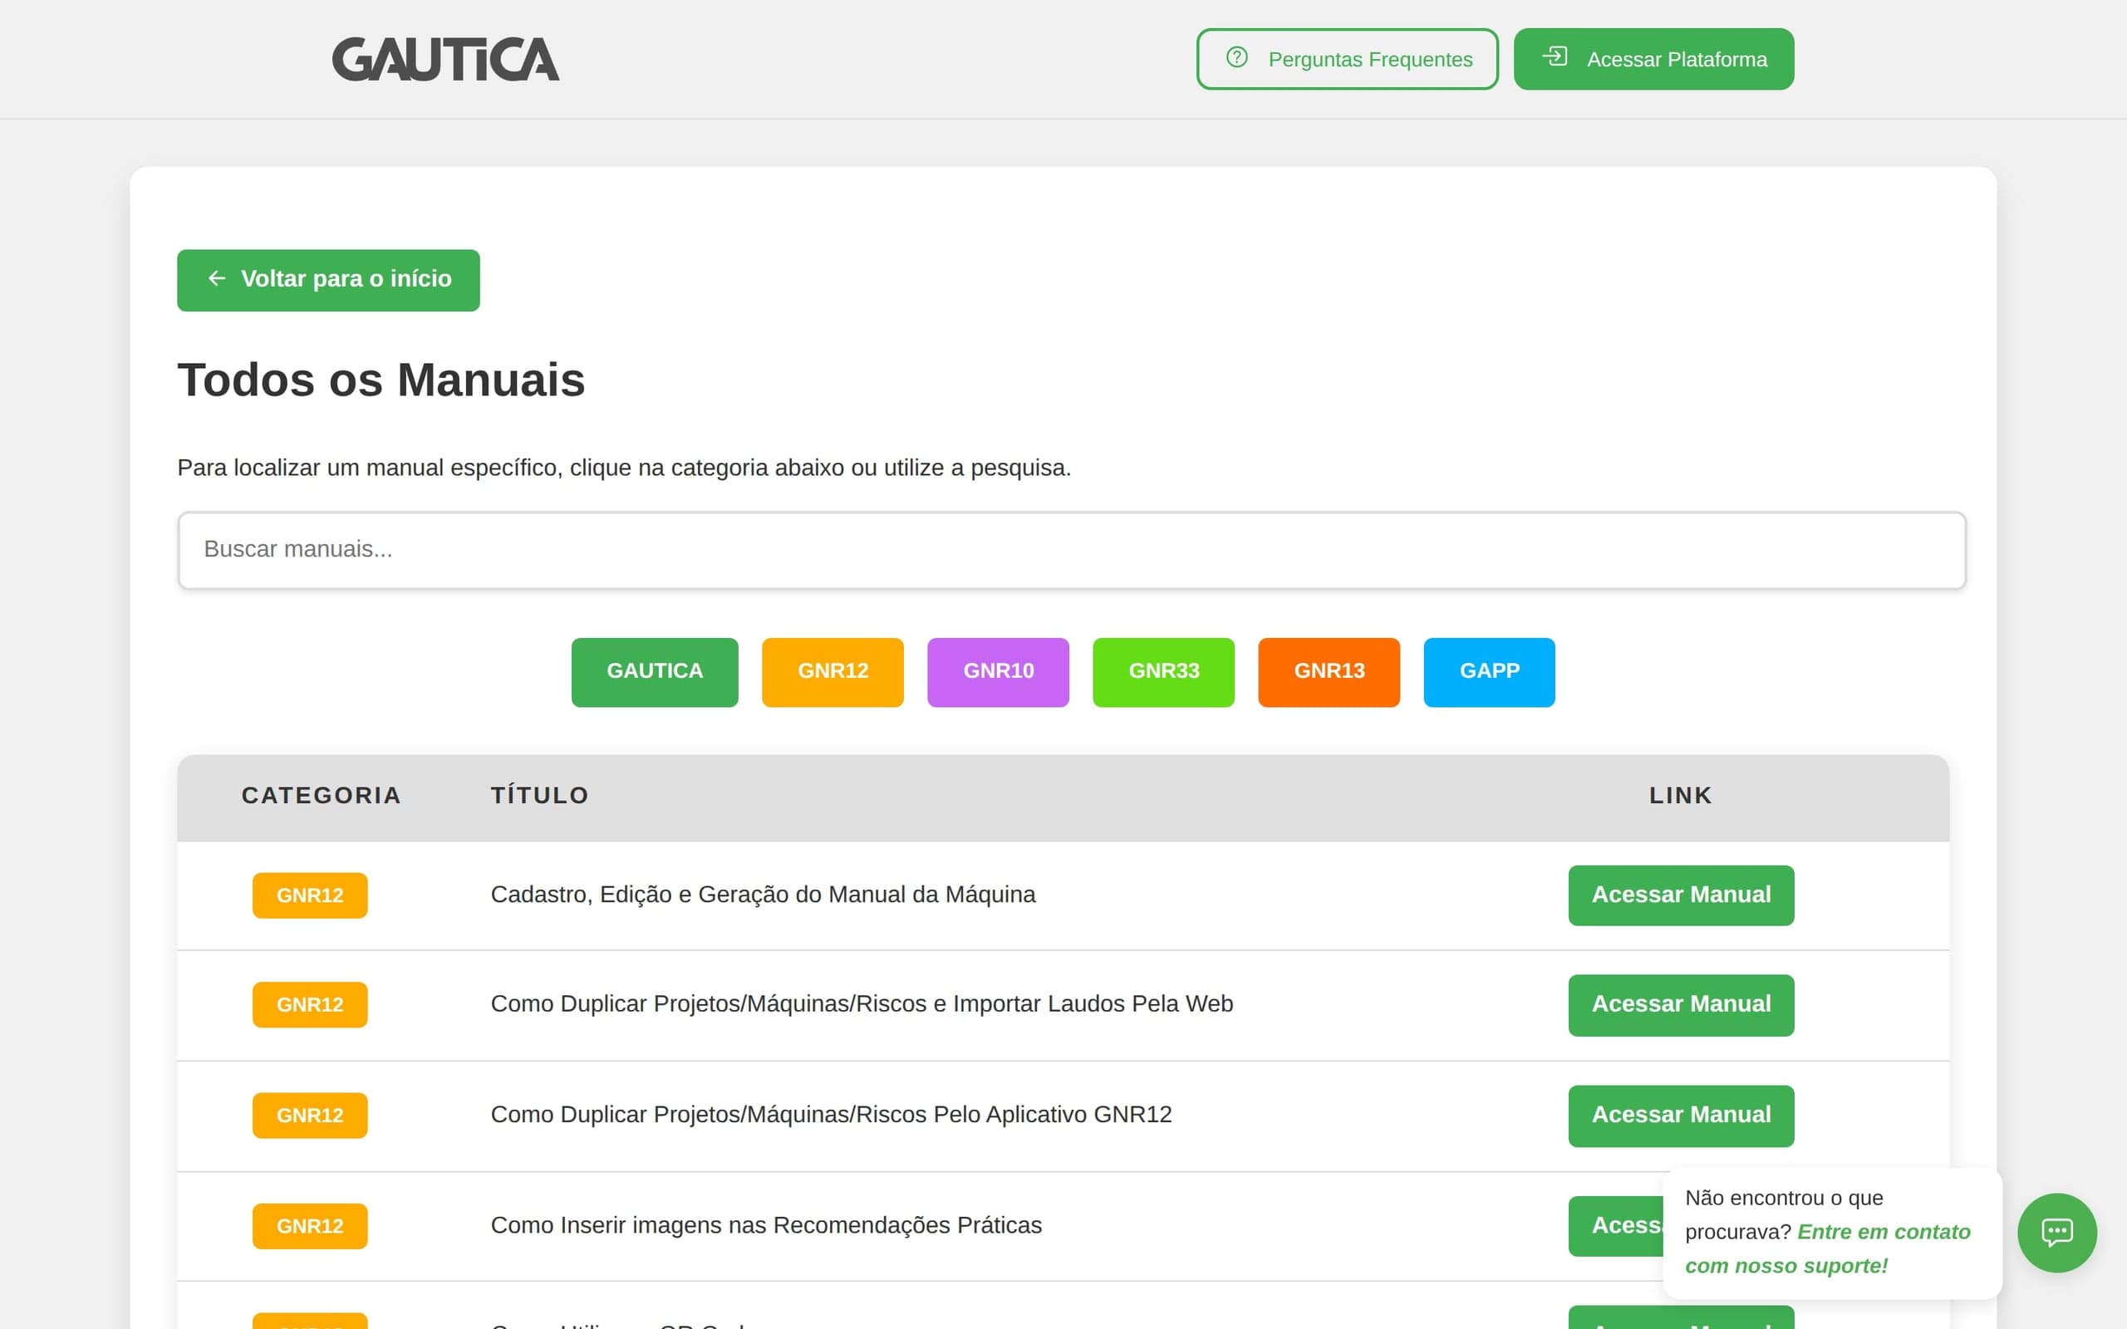Open Perguntas Frequentes page
The height and width of the screenshot is (1329, 2127).
point(1347,59)
